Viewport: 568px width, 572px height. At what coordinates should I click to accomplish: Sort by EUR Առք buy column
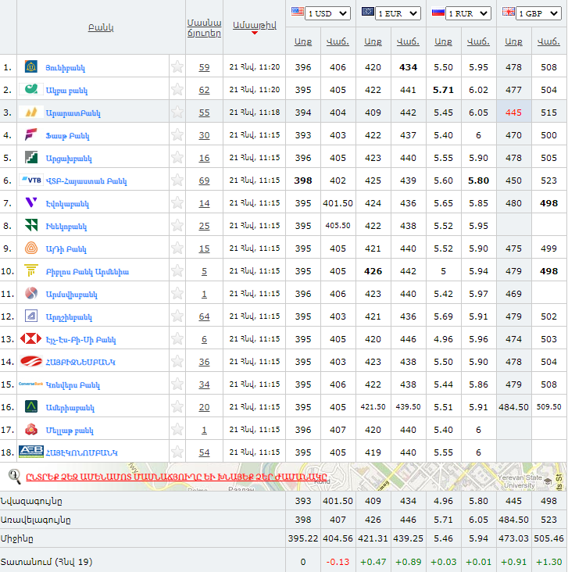pos(373,42)
